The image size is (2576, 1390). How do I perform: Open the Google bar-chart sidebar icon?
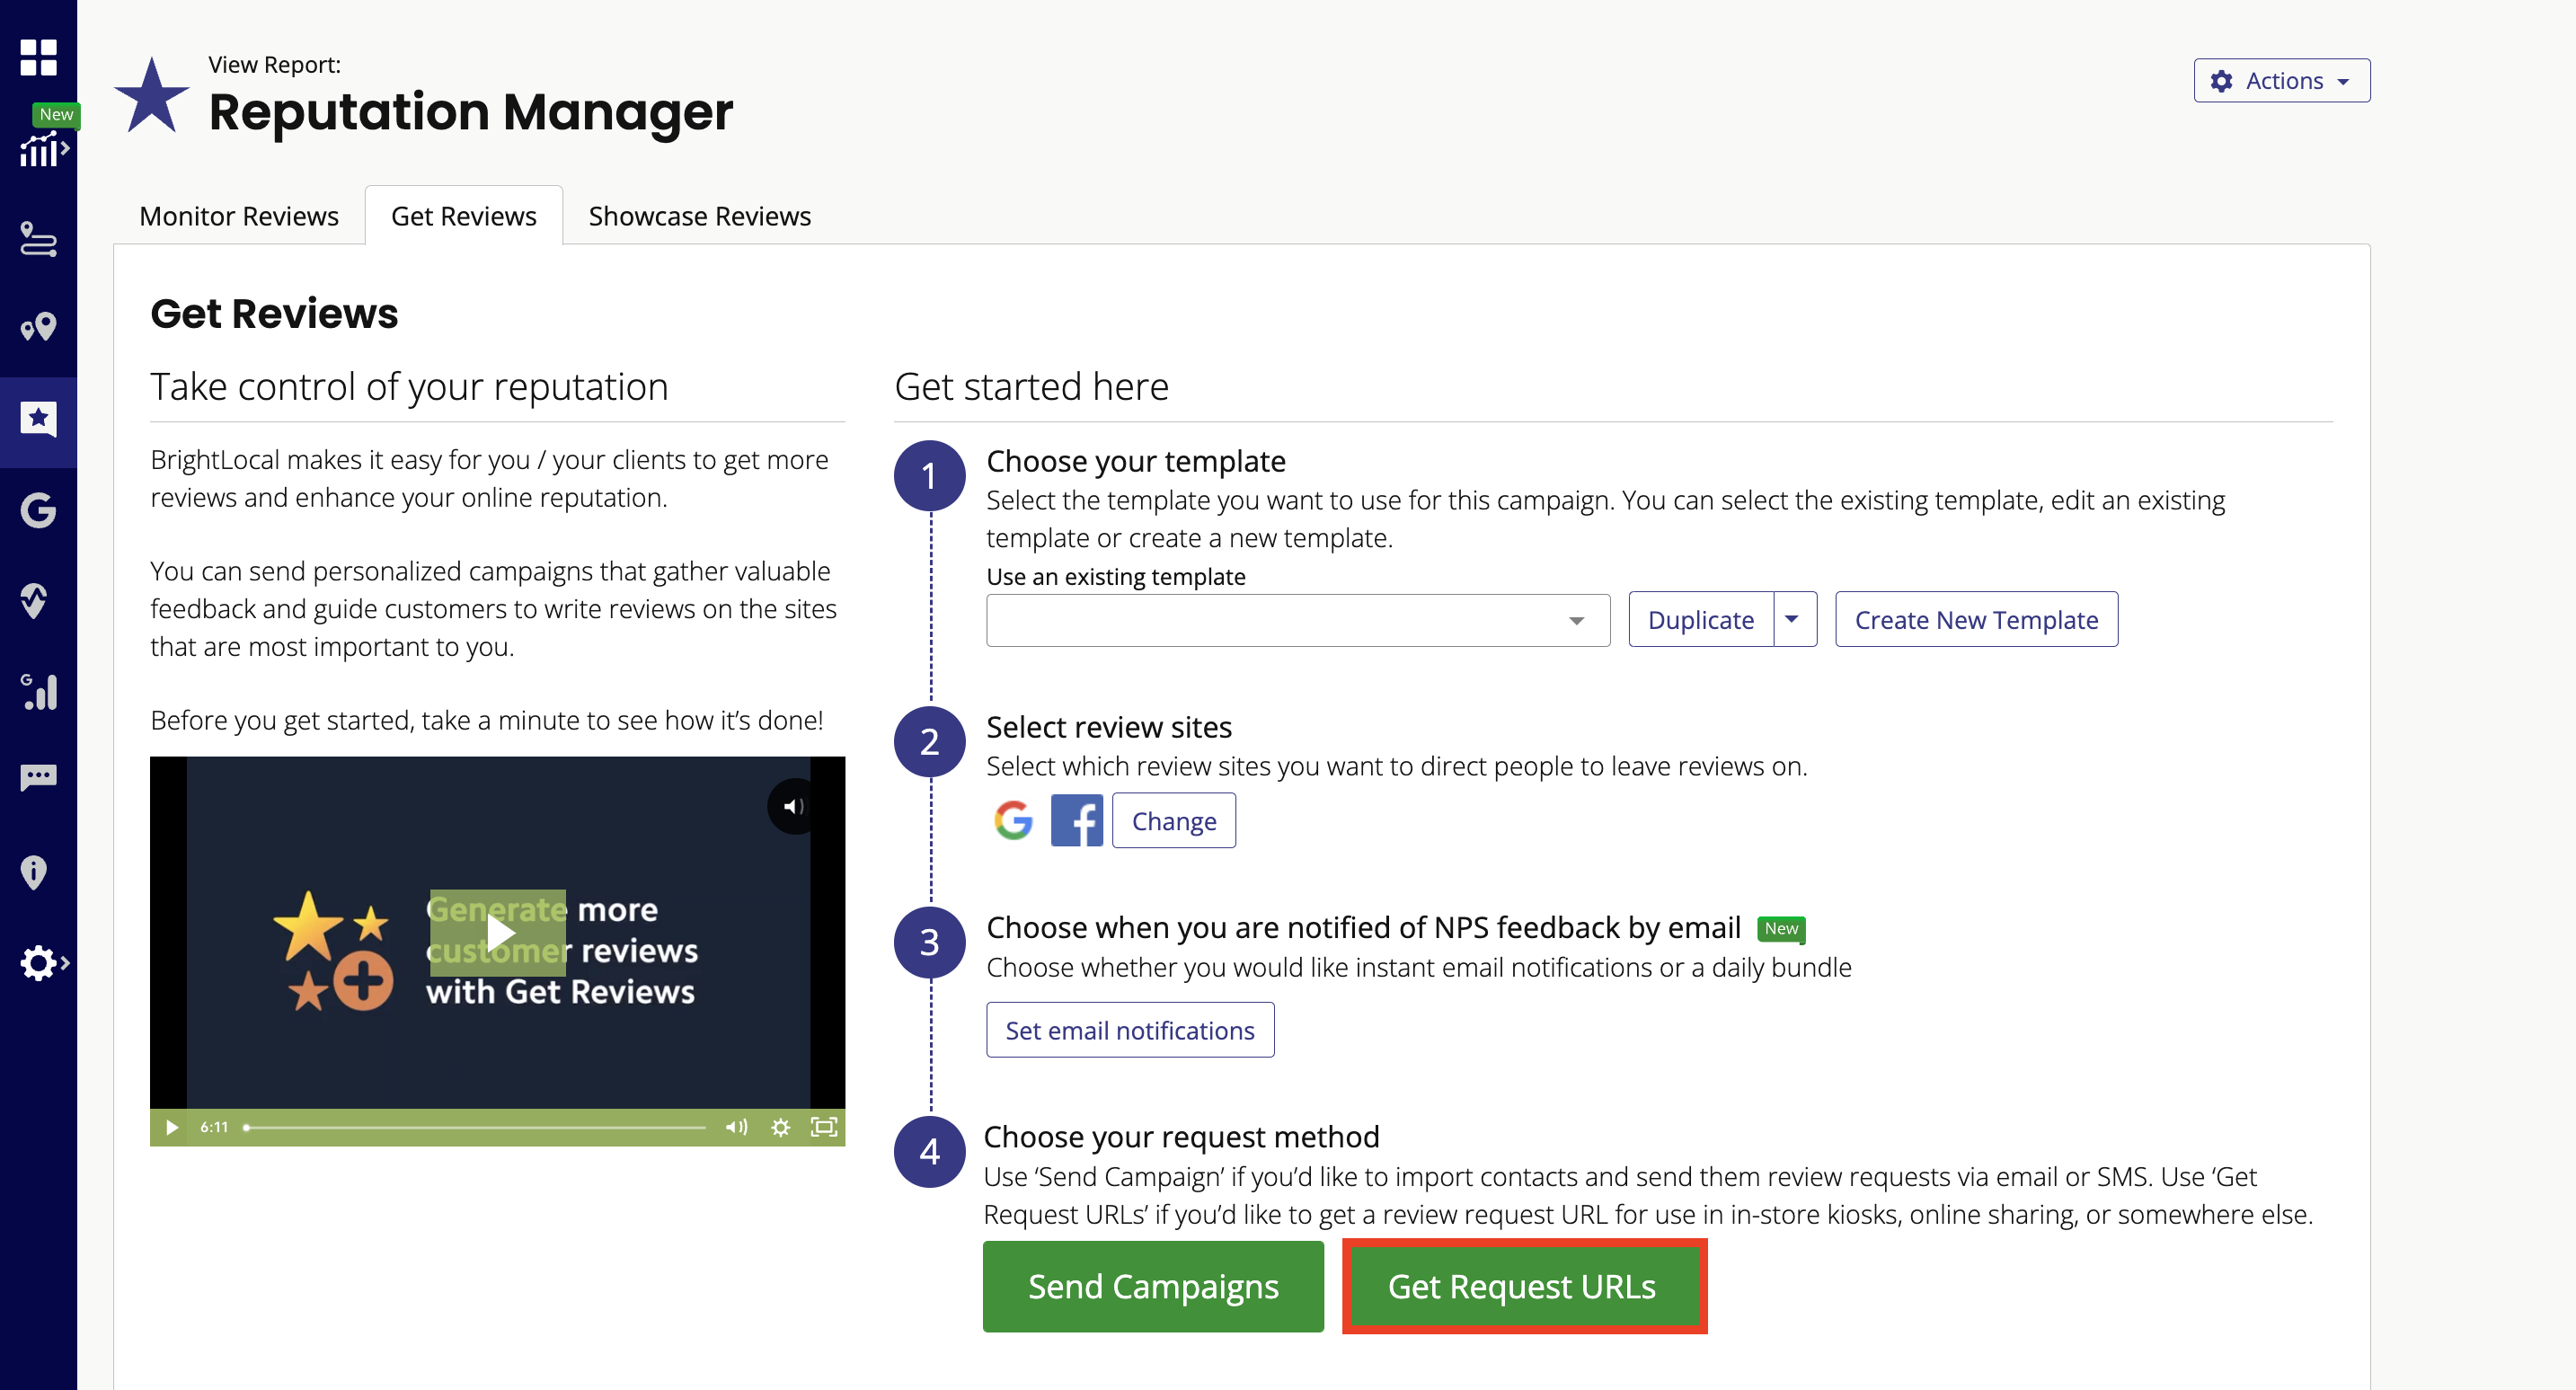38,691
